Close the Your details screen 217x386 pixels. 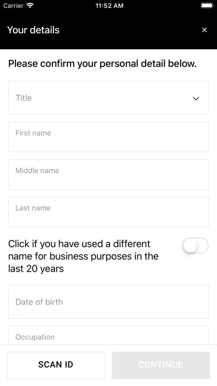(x=204, y=30)
